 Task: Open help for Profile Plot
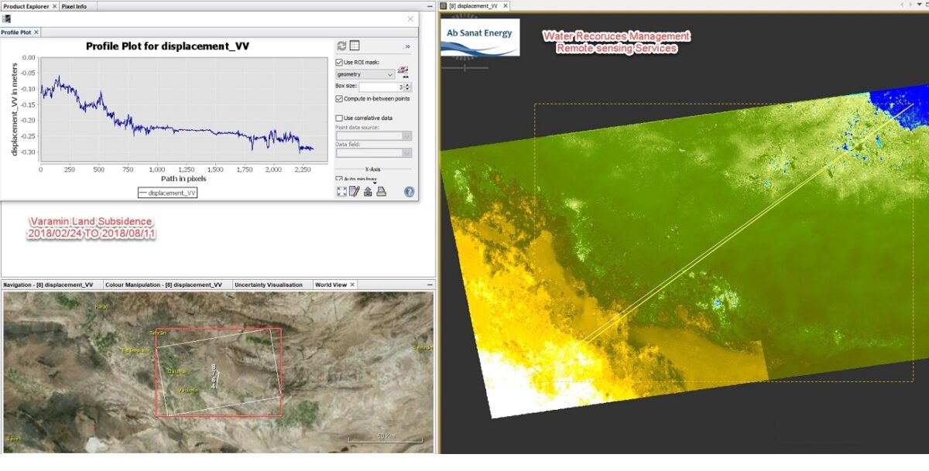click(409, 192)
